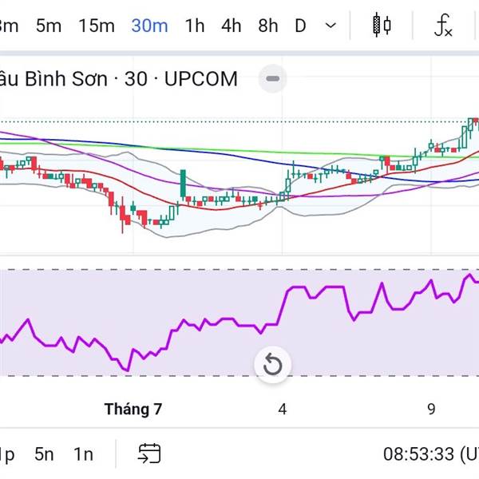The image size is (479, 479).
Task: Set the date range to 5n
Action: (x=45, y=454)
